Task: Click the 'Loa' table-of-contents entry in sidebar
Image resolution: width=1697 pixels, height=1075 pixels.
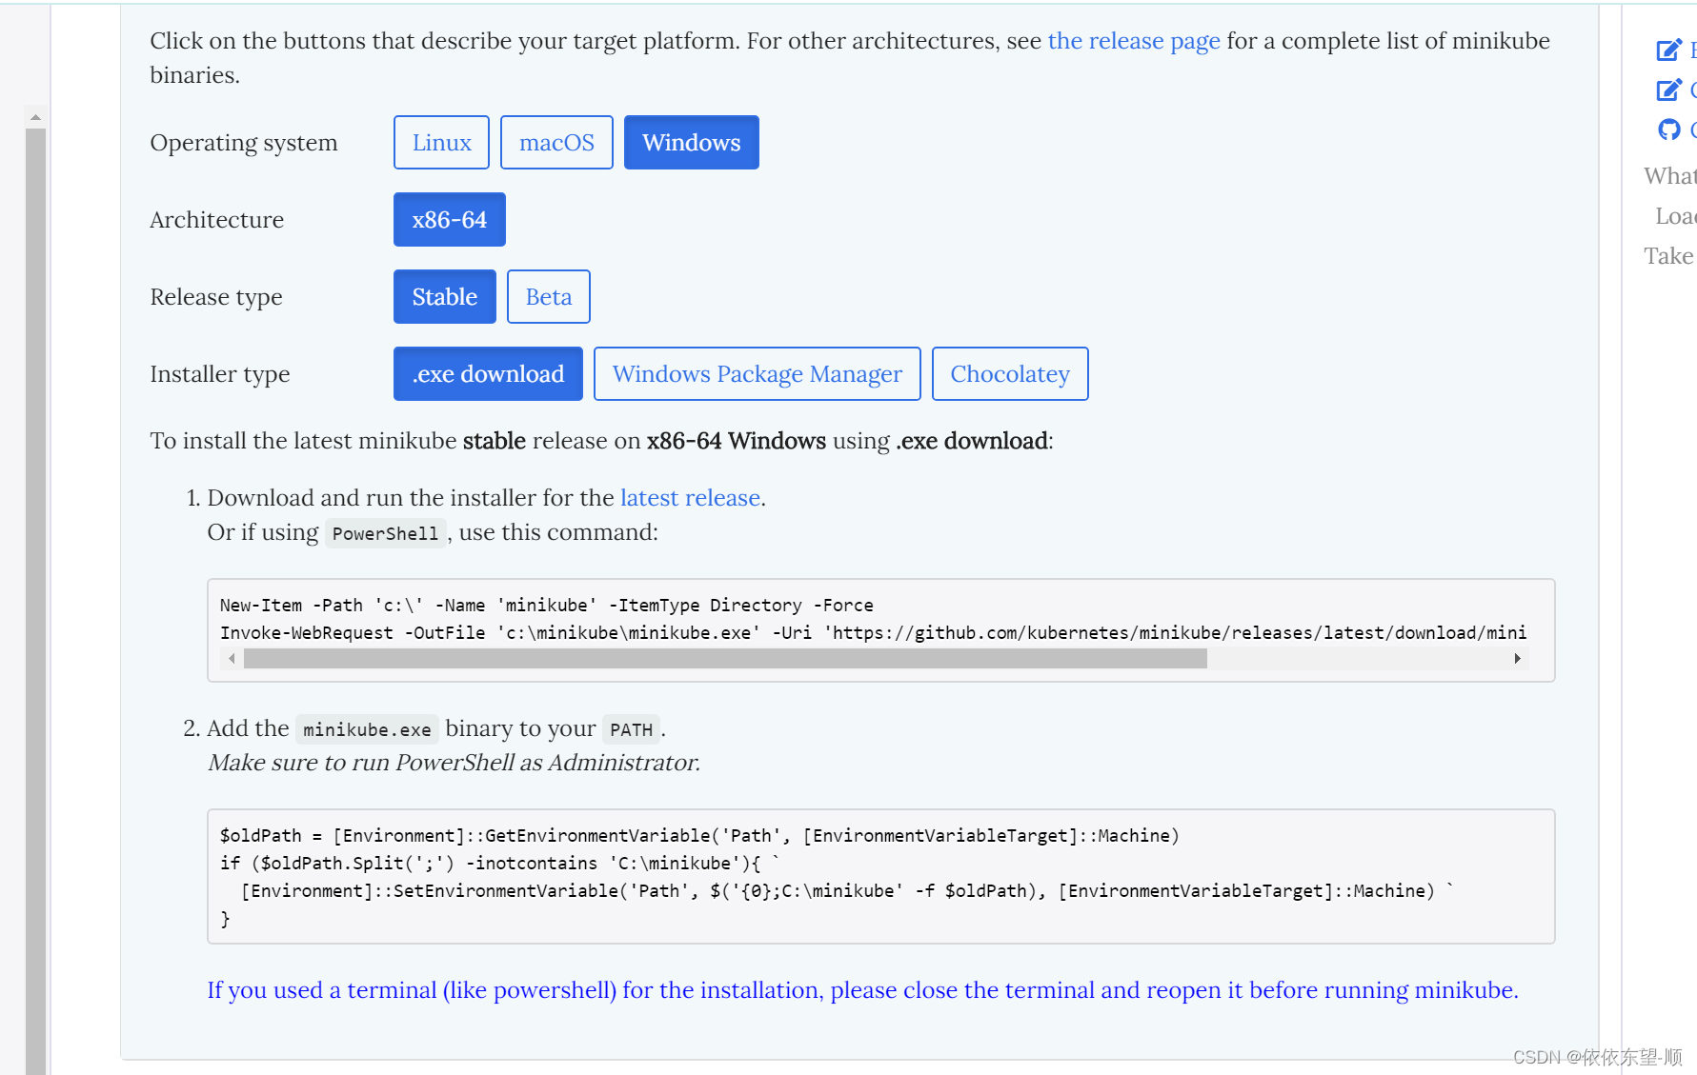Action: pyautogui.click(x=1675, y=216)
